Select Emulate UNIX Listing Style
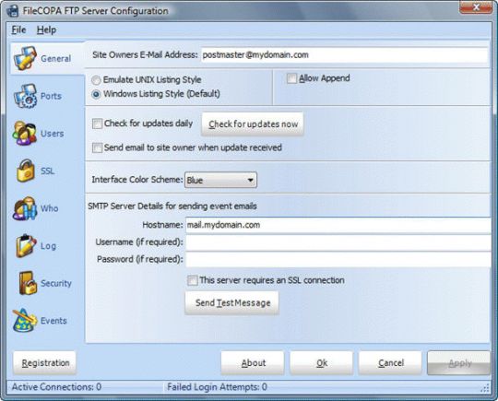The width and height of the screenshot is (498, 401). 96,80
